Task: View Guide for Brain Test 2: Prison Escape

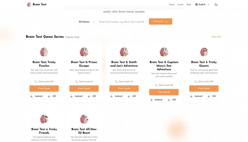Action: click(84, 88)
